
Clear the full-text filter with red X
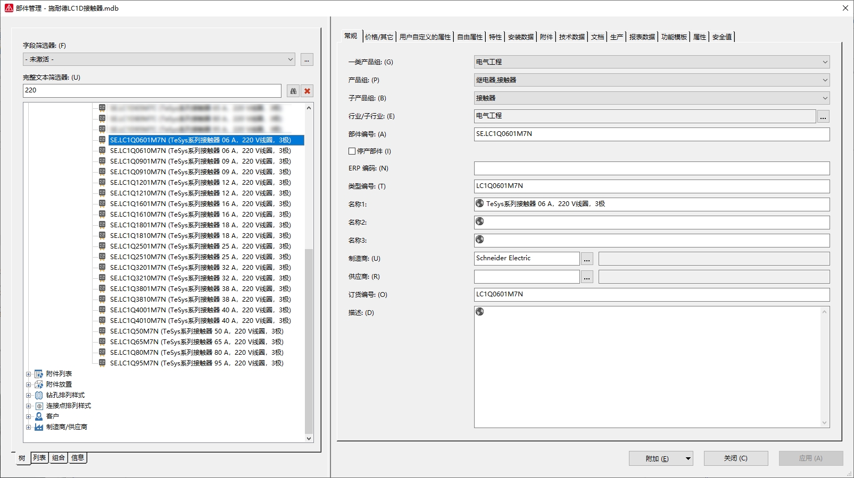click(307, 91)
